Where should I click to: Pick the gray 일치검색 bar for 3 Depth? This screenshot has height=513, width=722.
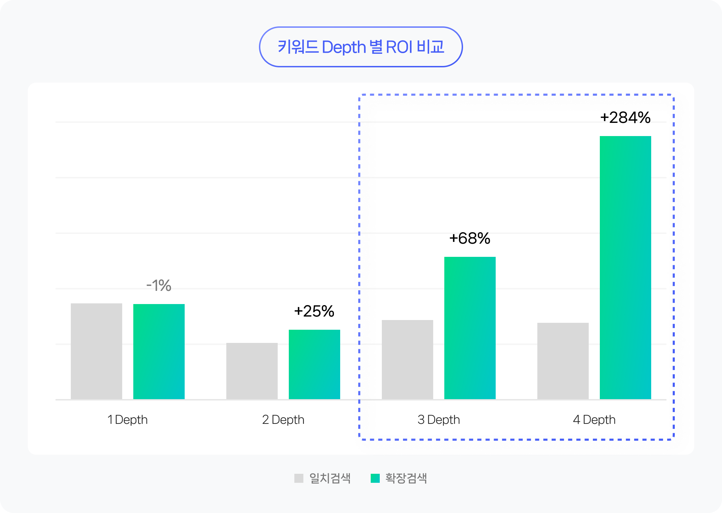(408, 359)
